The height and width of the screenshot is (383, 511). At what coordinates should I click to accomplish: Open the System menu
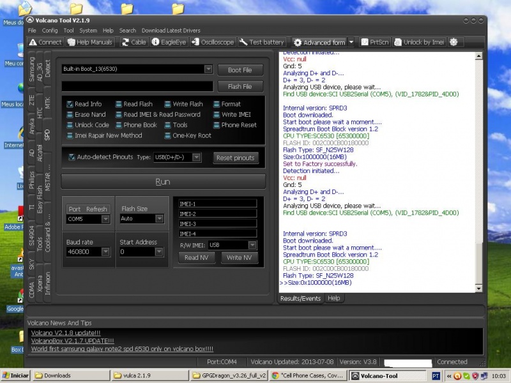point(88,31)
